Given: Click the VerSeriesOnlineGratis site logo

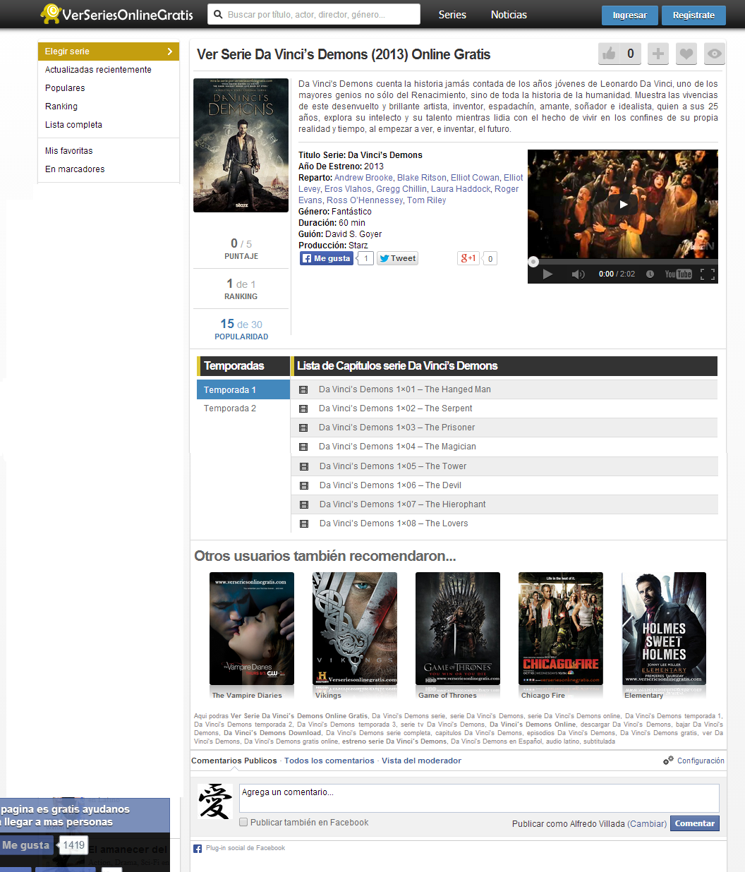Looking at the screenshot, I should 117,13.
